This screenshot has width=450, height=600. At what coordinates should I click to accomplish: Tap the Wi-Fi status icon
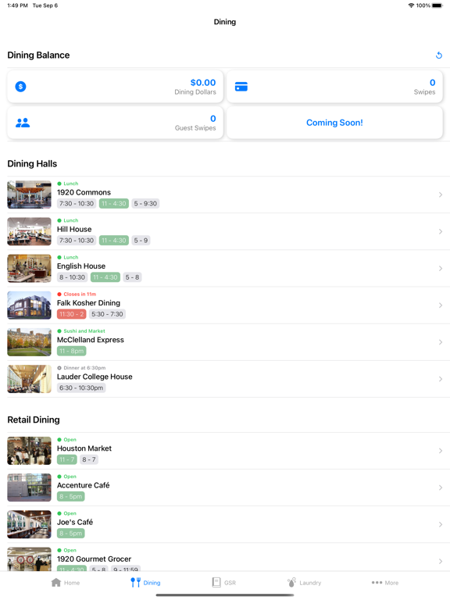412,5
